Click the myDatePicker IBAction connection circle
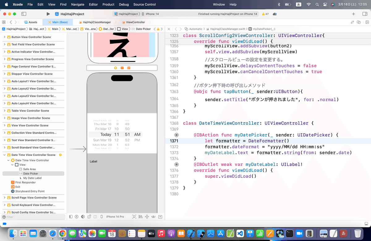Image resolution: width=371 pixels, height=241 pixels. click(x=177, y=135)
